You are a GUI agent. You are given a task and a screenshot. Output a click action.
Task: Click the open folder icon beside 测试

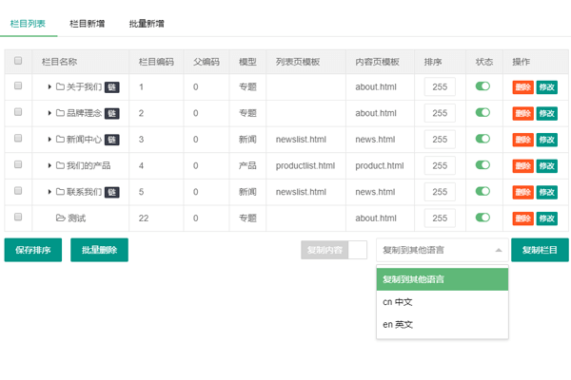(60, 218)
